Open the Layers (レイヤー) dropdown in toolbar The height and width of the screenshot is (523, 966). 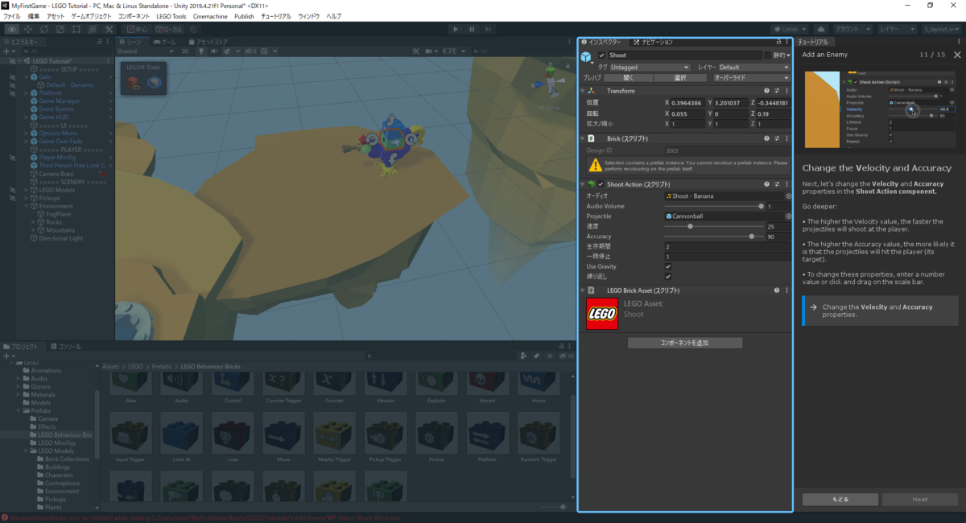898,29
